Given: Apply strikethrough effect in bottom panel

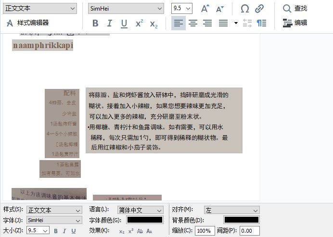Looking at the screenshot, I should coord(140,231).
